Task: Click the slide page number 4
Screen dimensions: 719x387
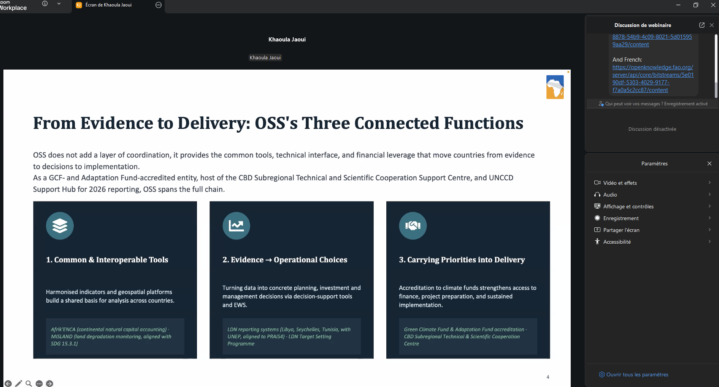Action: [548, 377]
